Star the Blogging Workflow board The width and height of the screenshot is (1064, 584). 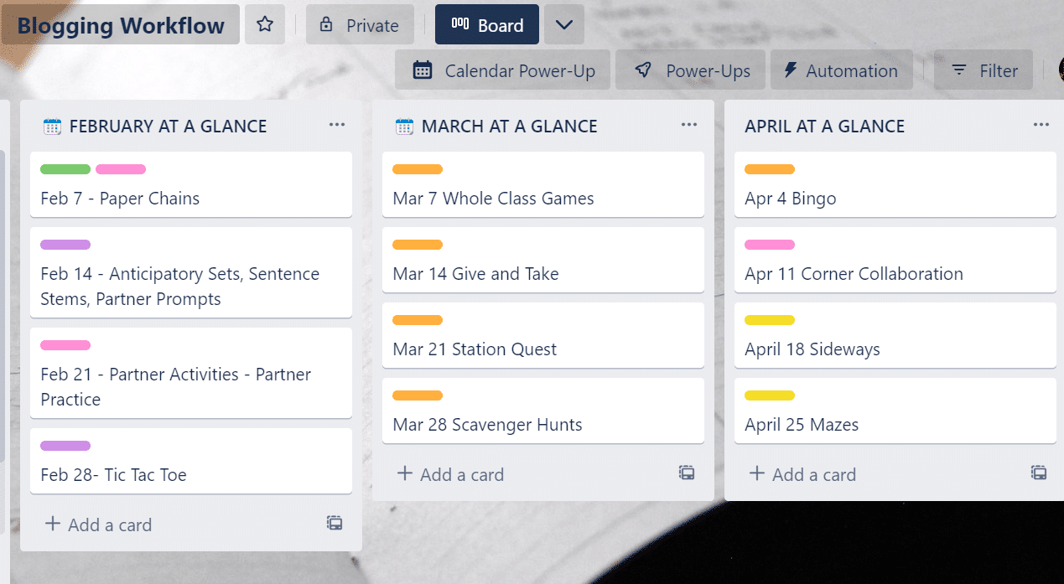click(265, 24)
